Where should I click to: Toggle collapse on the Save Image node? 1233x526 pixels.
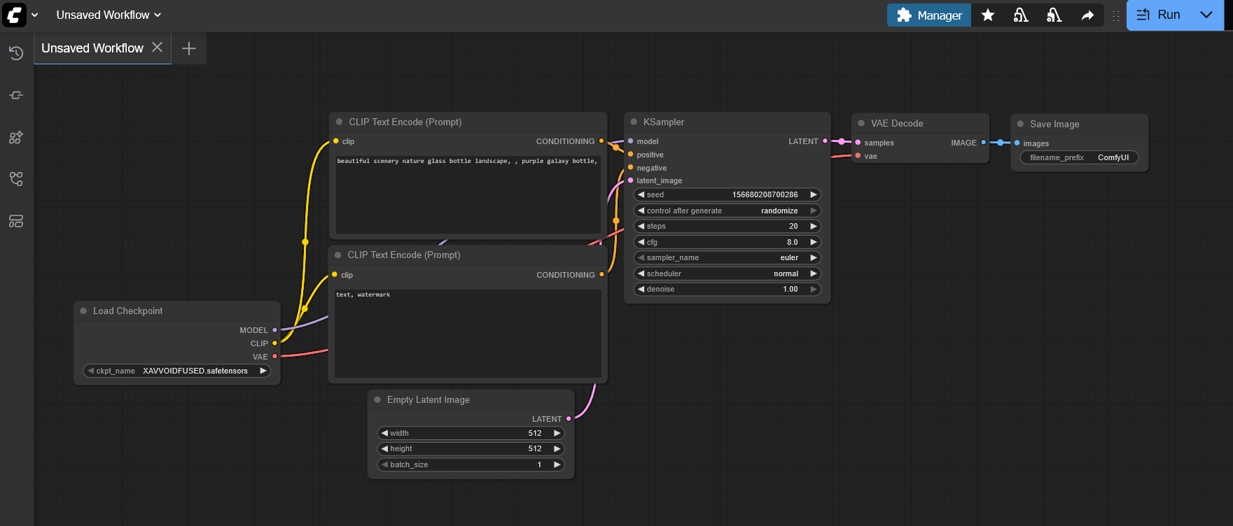[1020, 125]
